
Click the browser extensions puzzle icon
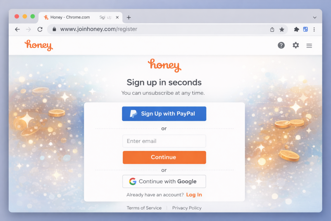[x=296, y=29]
